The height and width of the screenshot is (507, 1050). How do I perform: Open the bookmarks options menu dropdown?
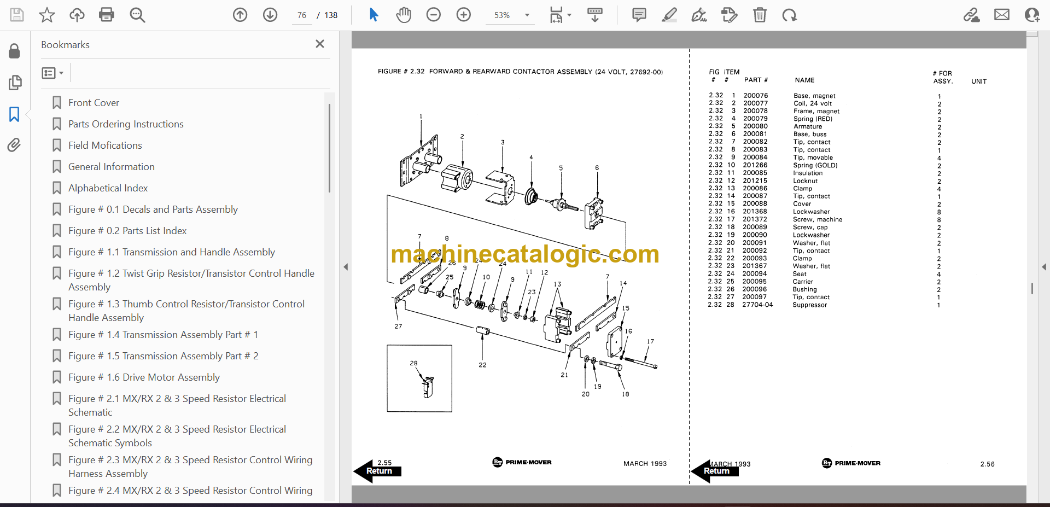pos(52,73)
